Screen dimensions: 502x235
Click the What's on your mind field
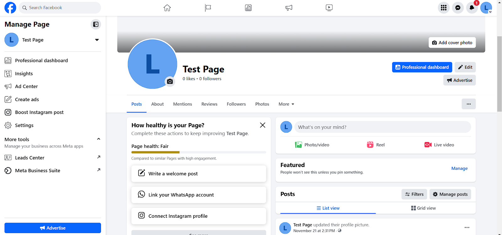382,127
